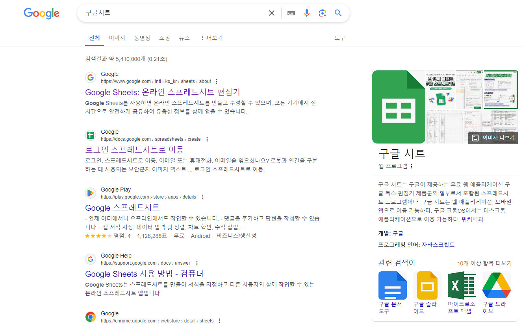Click the 자바스크립트 programming language link
The height and width of the screenshot is (324, 523).
[438, 245]
